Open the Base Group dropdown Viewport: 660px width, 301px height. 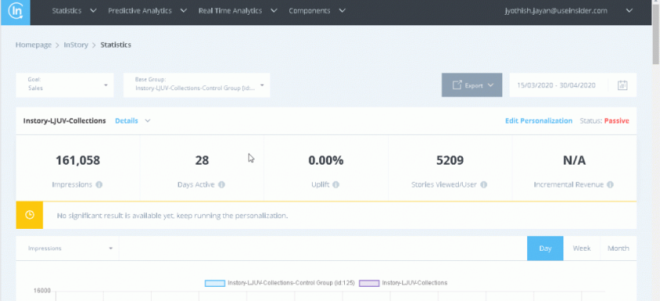pyautogui.click(x=196, y=85)
